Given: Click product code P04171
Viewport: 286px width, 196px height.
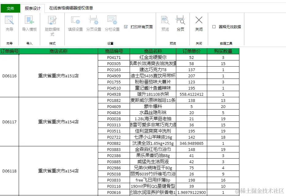Looking at the screenshot, I should tap(114, 57).
